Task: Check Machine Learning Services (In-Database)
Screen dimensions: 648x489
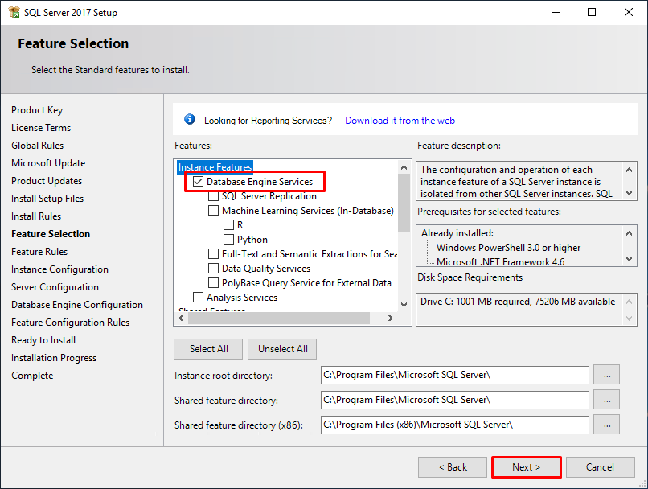Action: click(213, 211)
